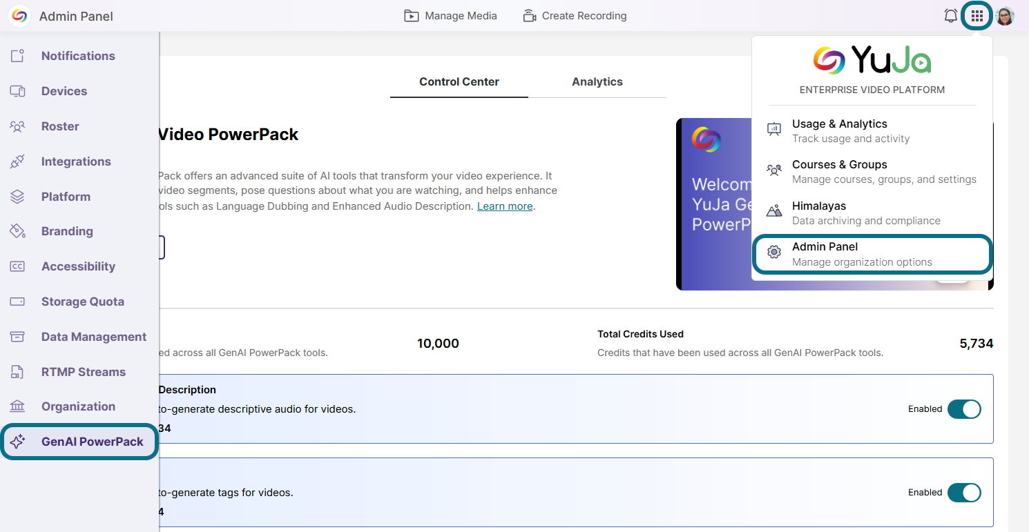
Task: Click the Data Management archive icon
Action: [x=18, y=337]
